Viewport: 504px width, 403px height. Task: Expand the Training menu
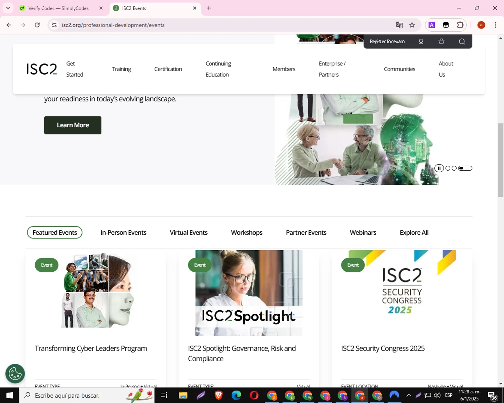pyautogui.click(x=121, y=69)
